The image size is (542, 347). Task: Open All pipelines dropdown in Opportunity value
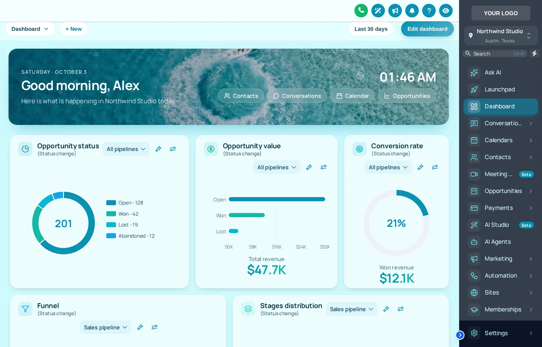[x=277, y=167]
